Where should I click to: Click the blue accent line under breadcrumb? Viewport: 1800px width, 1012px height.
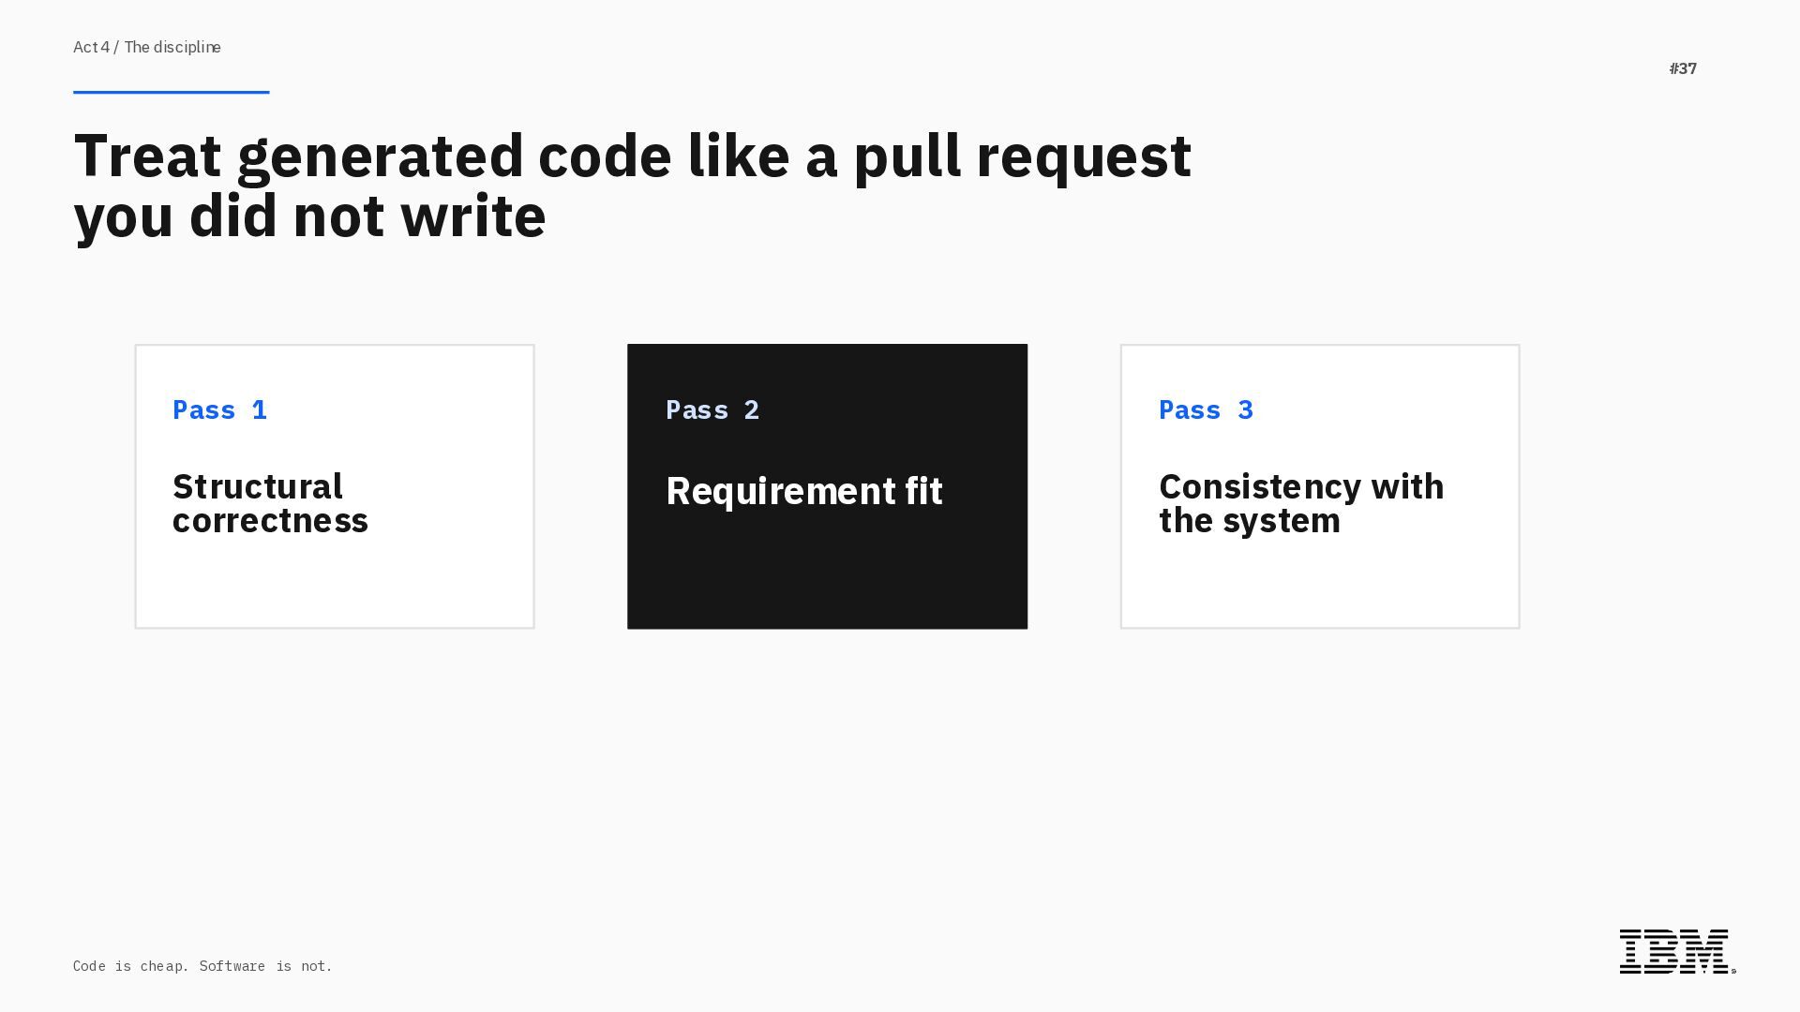pos(171,92)
